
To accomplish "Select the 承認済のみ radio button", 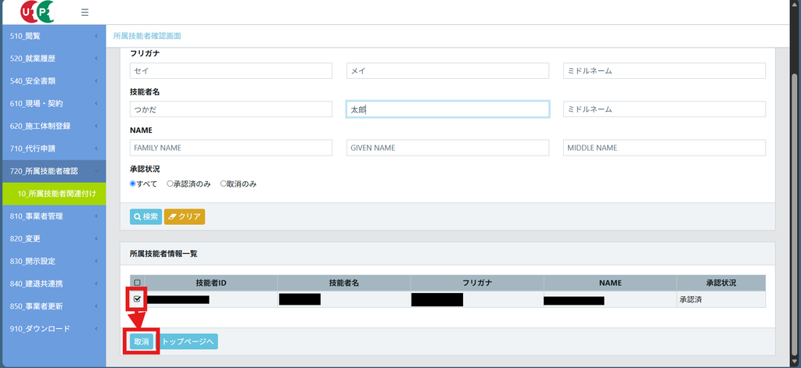I will click(170, 184).
